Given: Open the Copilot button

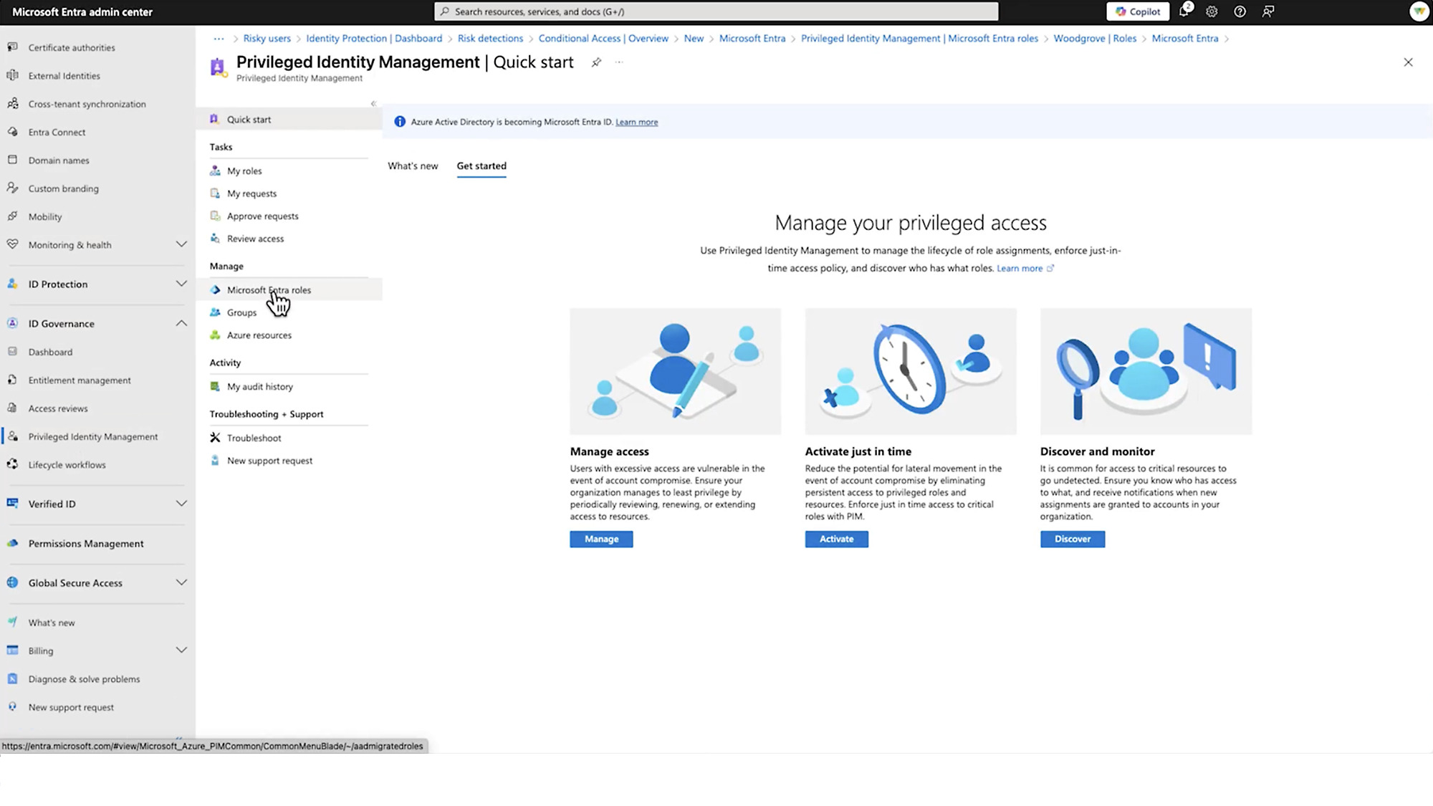Looking at the screenshot, I should tap(1137, 11).
